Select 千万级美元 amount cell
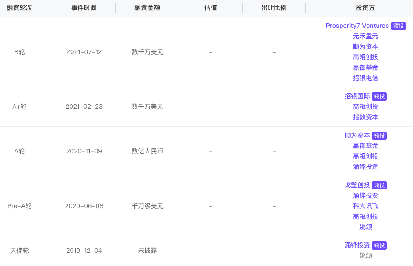 point(147,206)
